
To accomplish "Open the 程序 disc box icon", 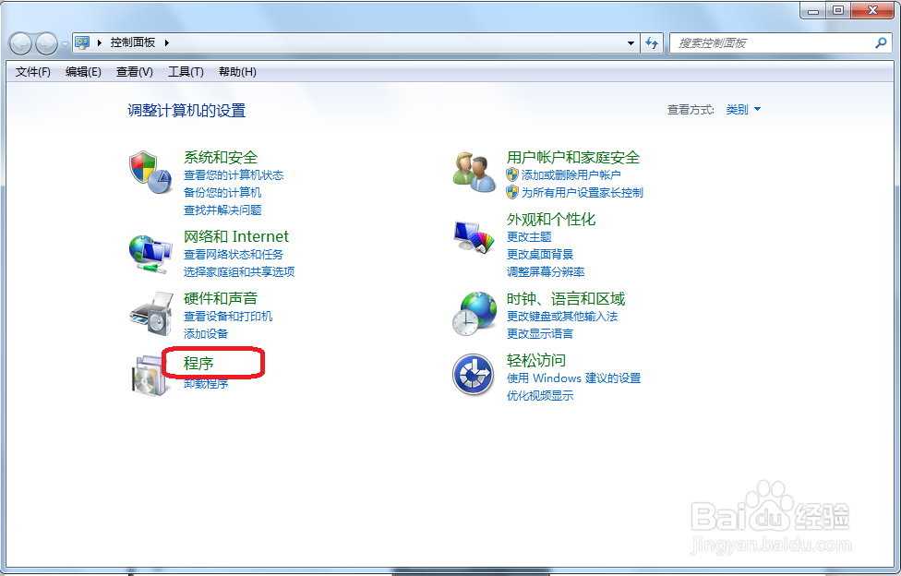I will [150, 376].
